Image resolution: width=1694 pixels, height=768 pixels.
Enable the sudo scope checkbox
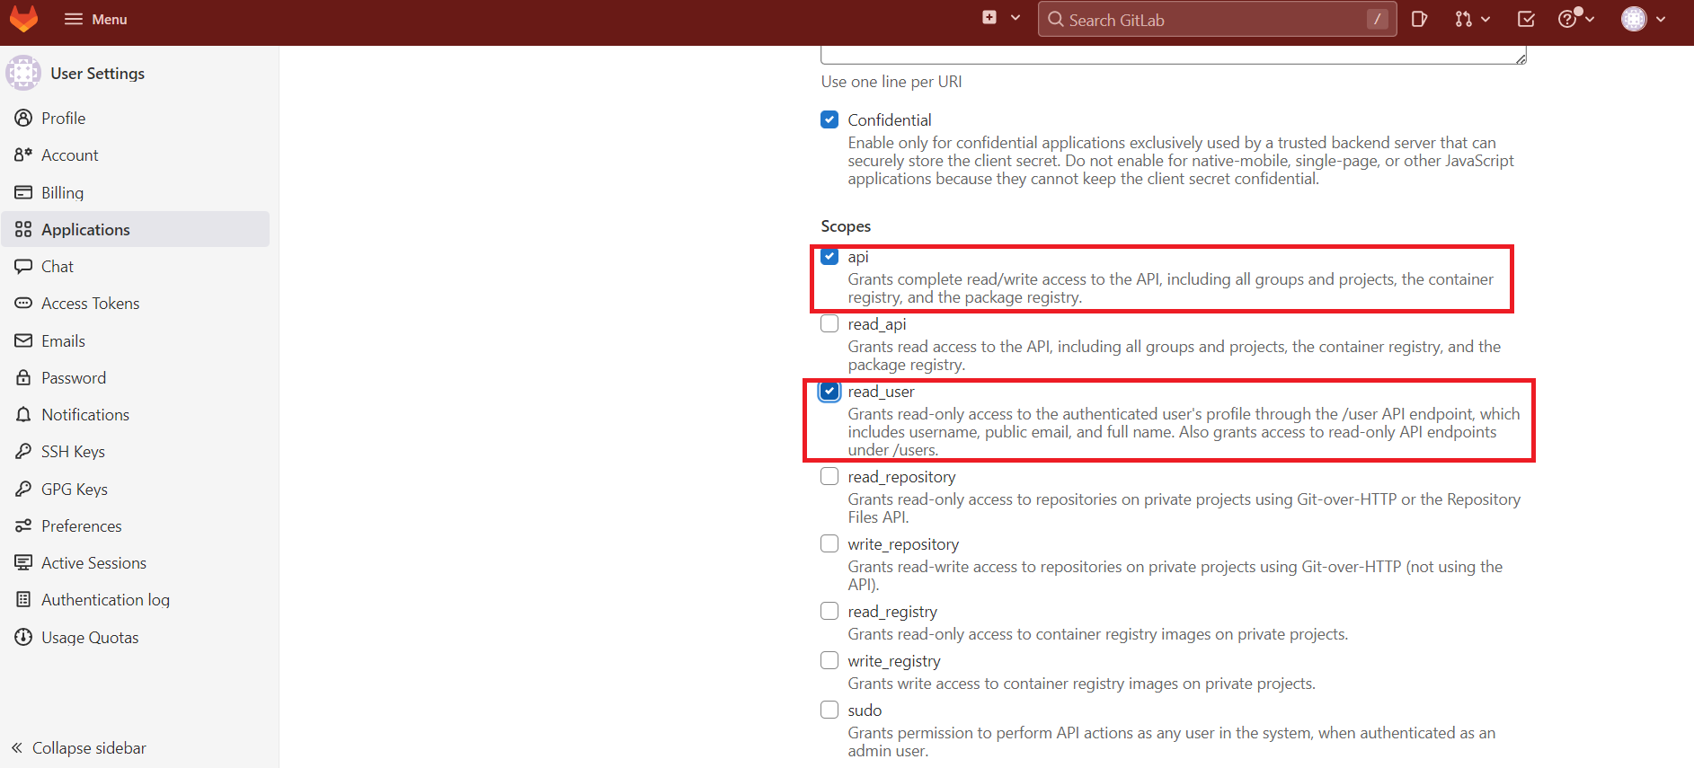click(x=829, y=711)
